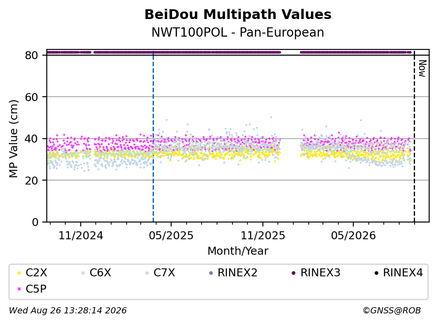Viewport: 438px width, 324px height.
Task: Click the RINEX4 dark legend dot
Action: coord(376,273)
